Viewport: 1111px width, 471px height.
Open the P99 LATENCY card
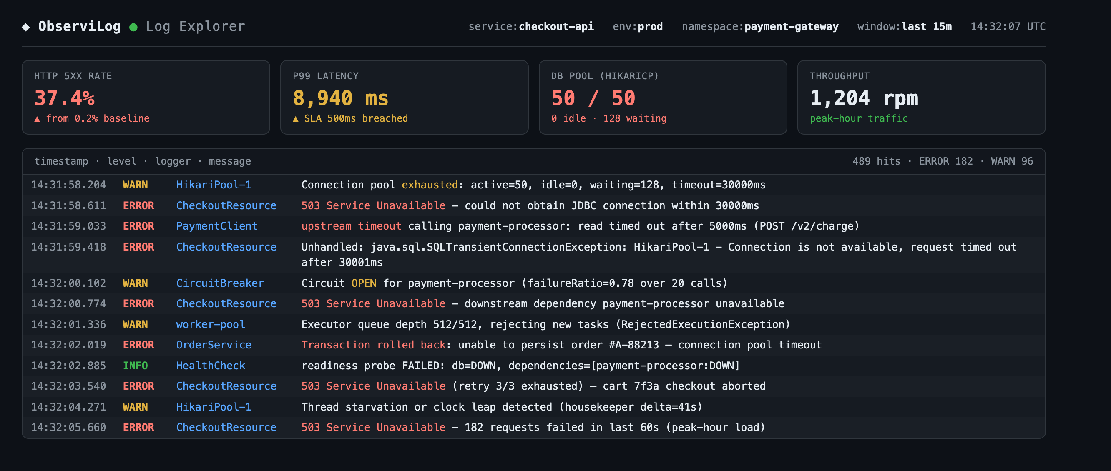click(x=404, y=98)
